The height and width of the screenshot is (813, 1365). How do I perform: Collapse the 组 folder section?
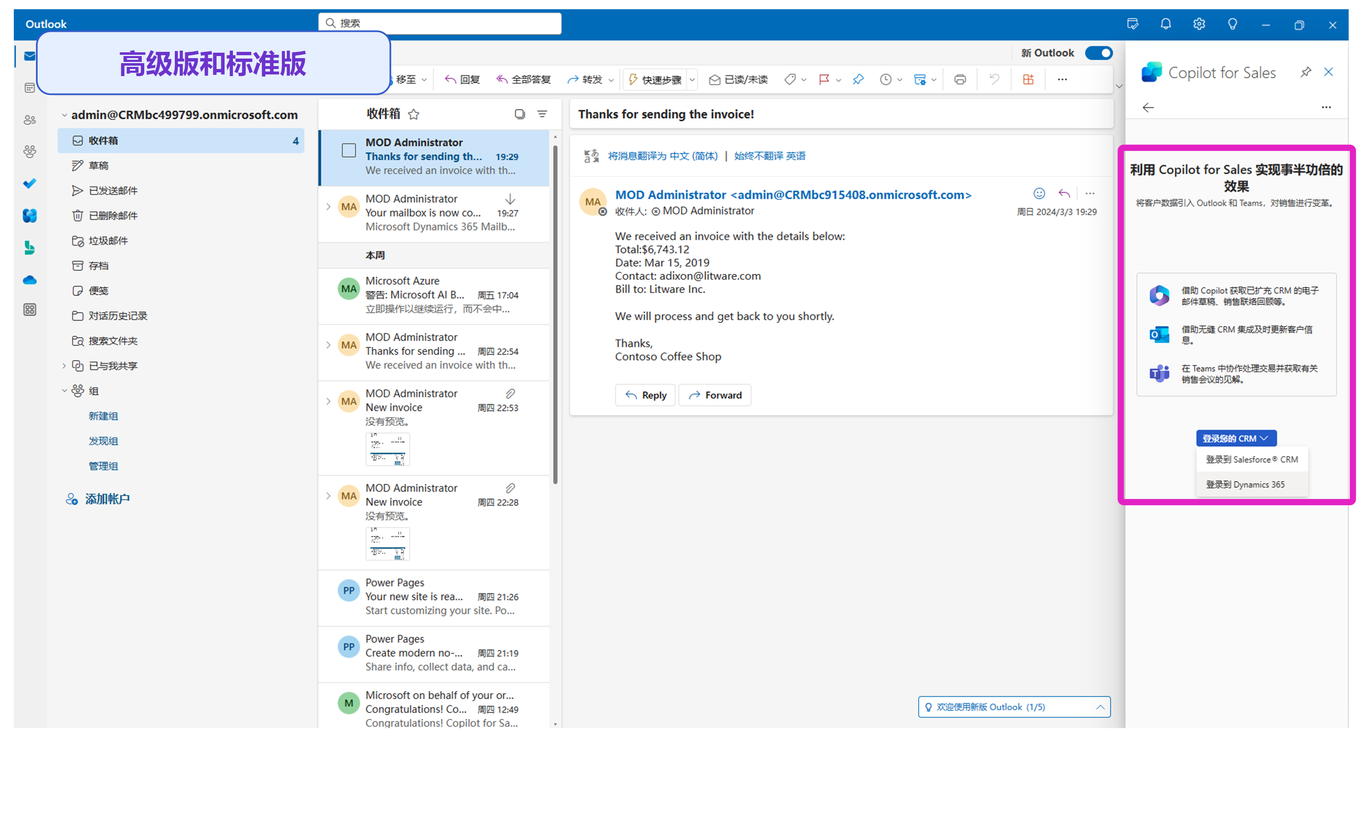point(64,391)
